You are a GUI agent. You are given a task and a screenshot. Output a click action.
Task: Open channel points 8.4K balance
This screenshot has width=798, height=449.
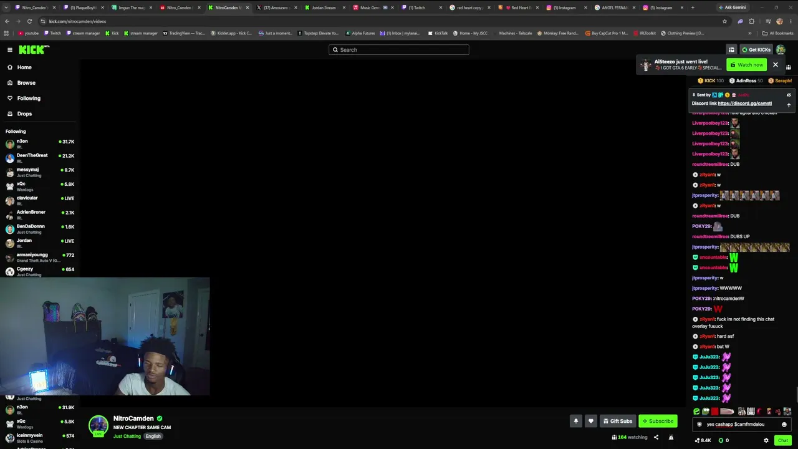pyautogui.click(x=703, y=440)
